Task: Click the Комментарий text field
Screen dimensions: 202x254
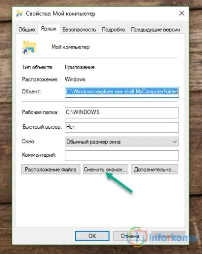Action: tap(122, 155)
